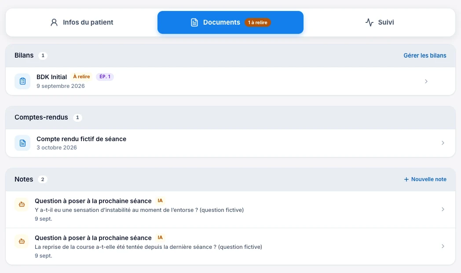This screenshot has width=461, height=273.
Task: Click the date '3 octobre 2026'
Action: pos(57,148)
